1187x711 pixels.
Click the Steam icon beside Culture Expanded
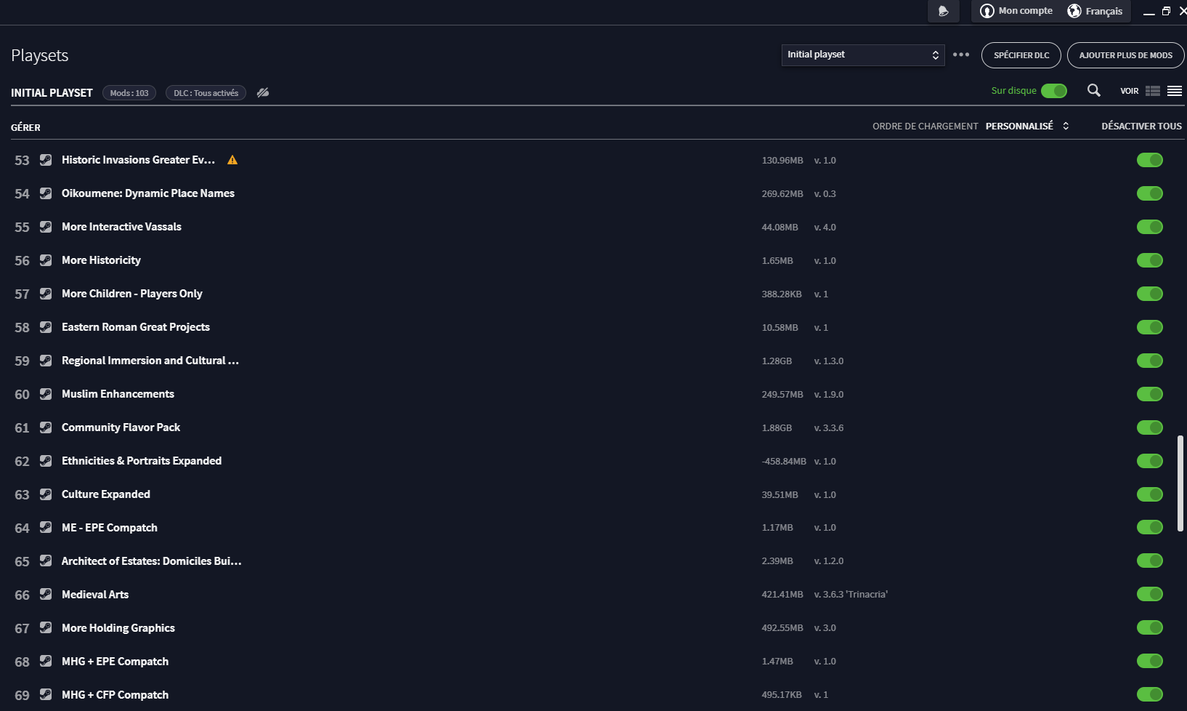point(46,494)
